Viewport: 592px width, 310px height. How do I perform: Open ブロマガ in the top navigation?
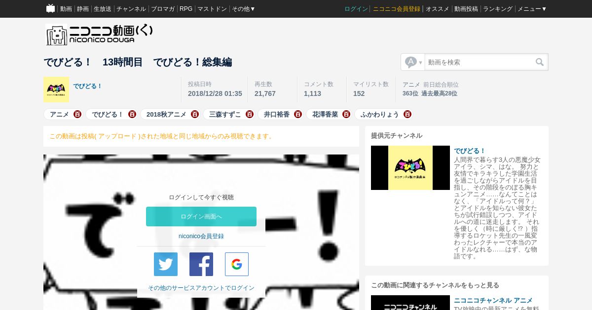pyautogui.click(x=163, y=9)
